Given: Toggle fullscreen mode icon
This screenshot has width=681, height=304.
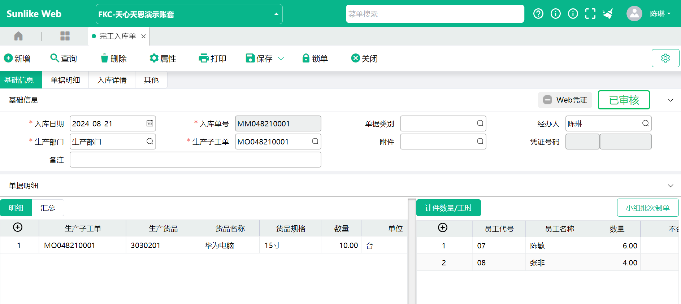Looking at the screenshot, I should click(590, 14).
